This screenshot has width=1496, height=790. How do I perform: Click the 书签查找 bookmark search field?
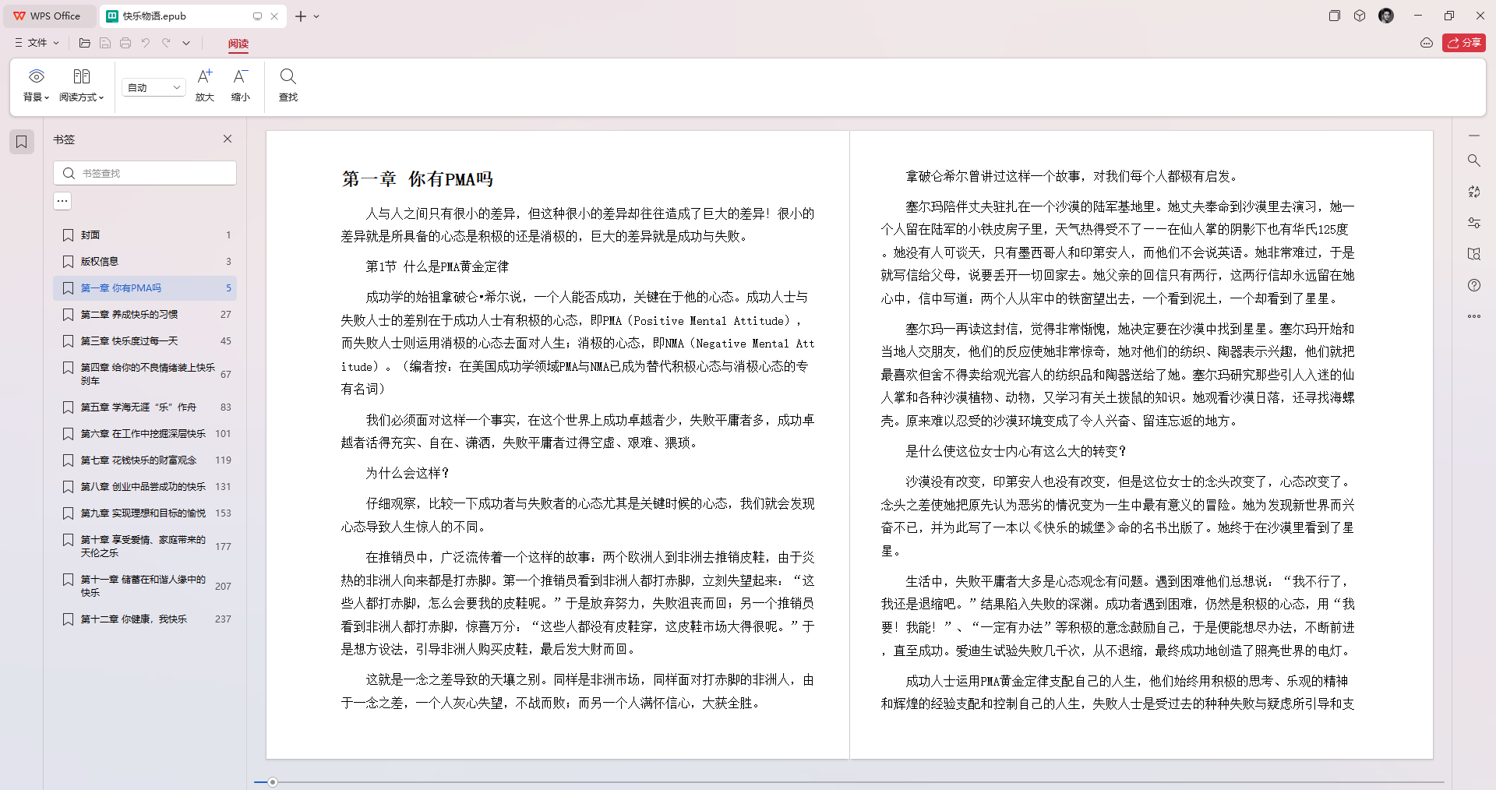(144, 172)
